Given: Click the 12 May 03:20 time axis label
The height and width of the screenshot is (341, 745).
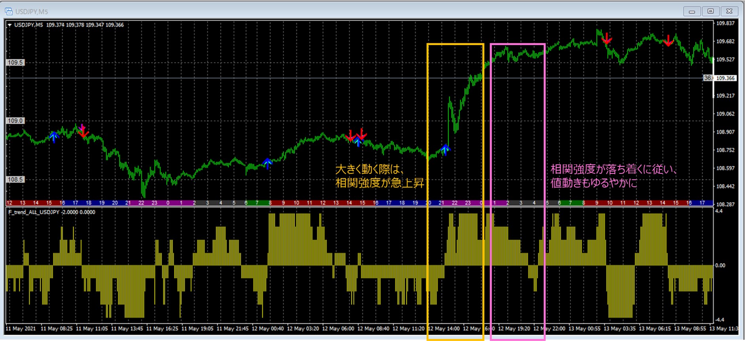Looking at the screenshot, I should click(x=303, y=329).
